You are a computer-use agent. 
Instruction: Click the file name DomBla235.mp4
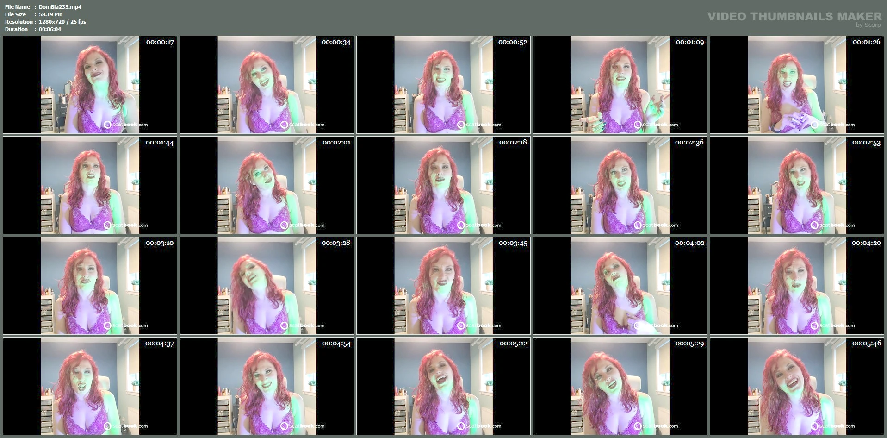coord(60,7)
